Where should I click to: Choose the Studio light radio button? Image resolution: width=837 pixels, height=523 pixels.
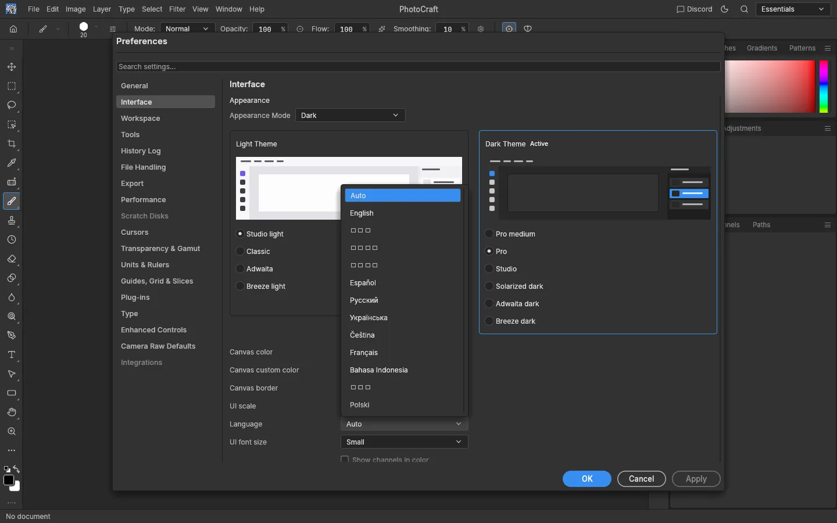coord(240,234)
